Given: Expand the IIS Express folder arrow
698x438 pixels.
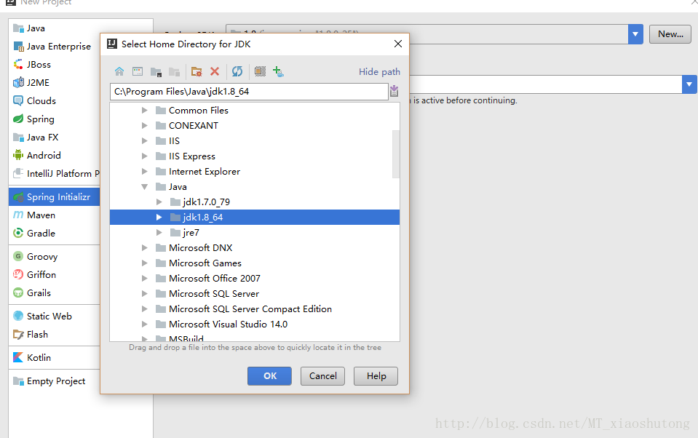Looking at the screenshot, I should 144,156.
